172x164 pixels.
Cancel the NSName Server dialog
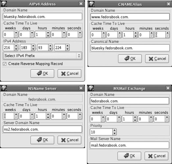[x=70, y=140]
